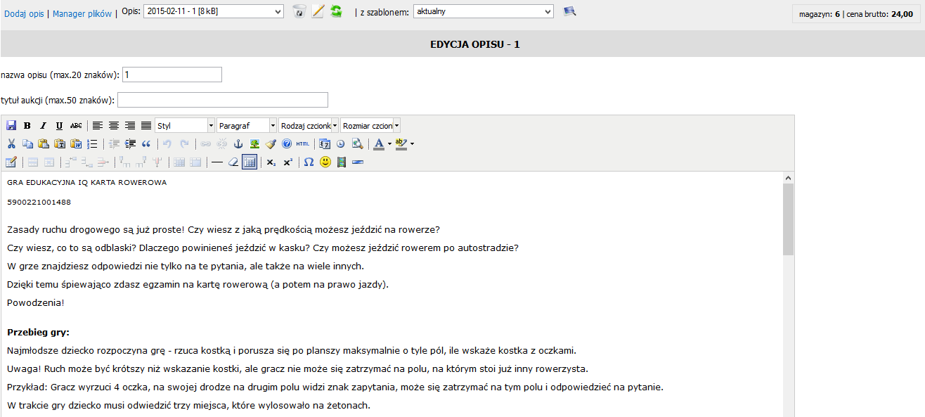Image resolution: width=925 pixels, height=417 pixels.
Task: Insert special character with omega icon
Action: pos(309,162)
